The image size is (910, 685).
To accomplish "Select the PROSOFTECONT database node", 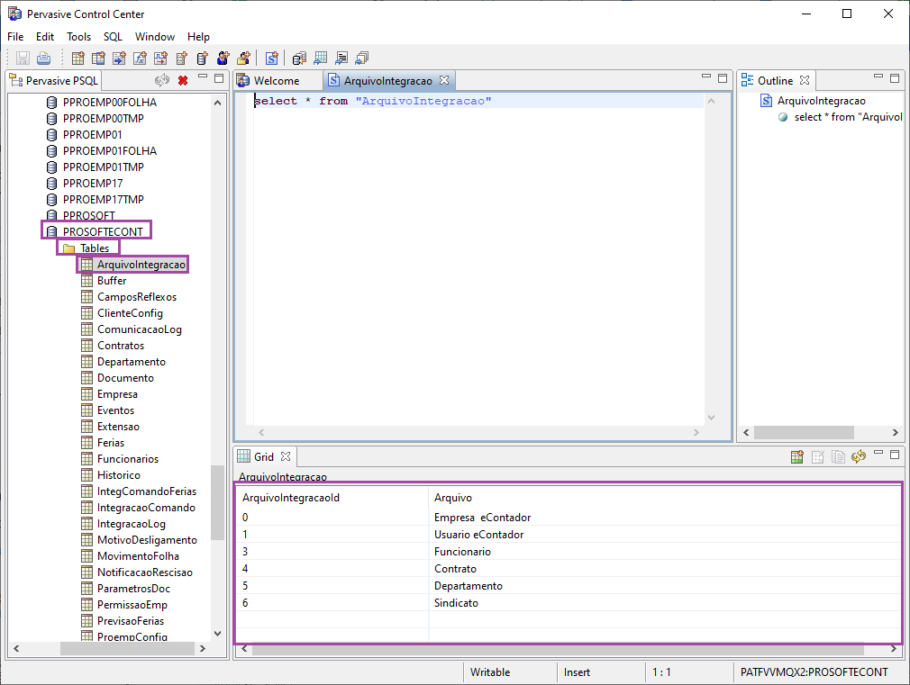I will point(103,231).
